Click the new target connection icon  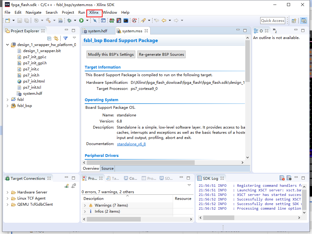[x=67, y=186]
